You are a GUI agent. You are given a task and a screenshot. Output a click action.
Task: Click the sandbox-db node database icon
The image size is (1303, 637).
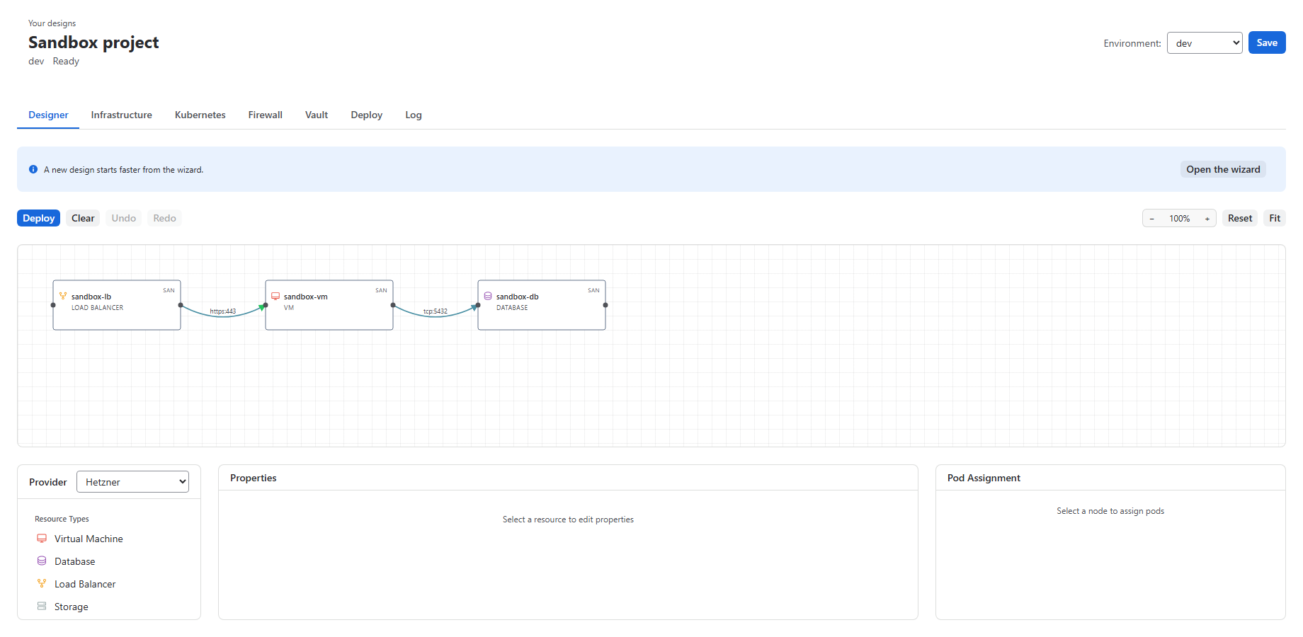(x=488, y=296)
